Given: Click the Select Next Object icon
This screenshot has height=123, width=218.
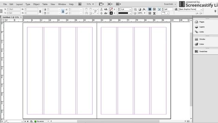Looking at the screenshot, I should [x=106, y=13].
